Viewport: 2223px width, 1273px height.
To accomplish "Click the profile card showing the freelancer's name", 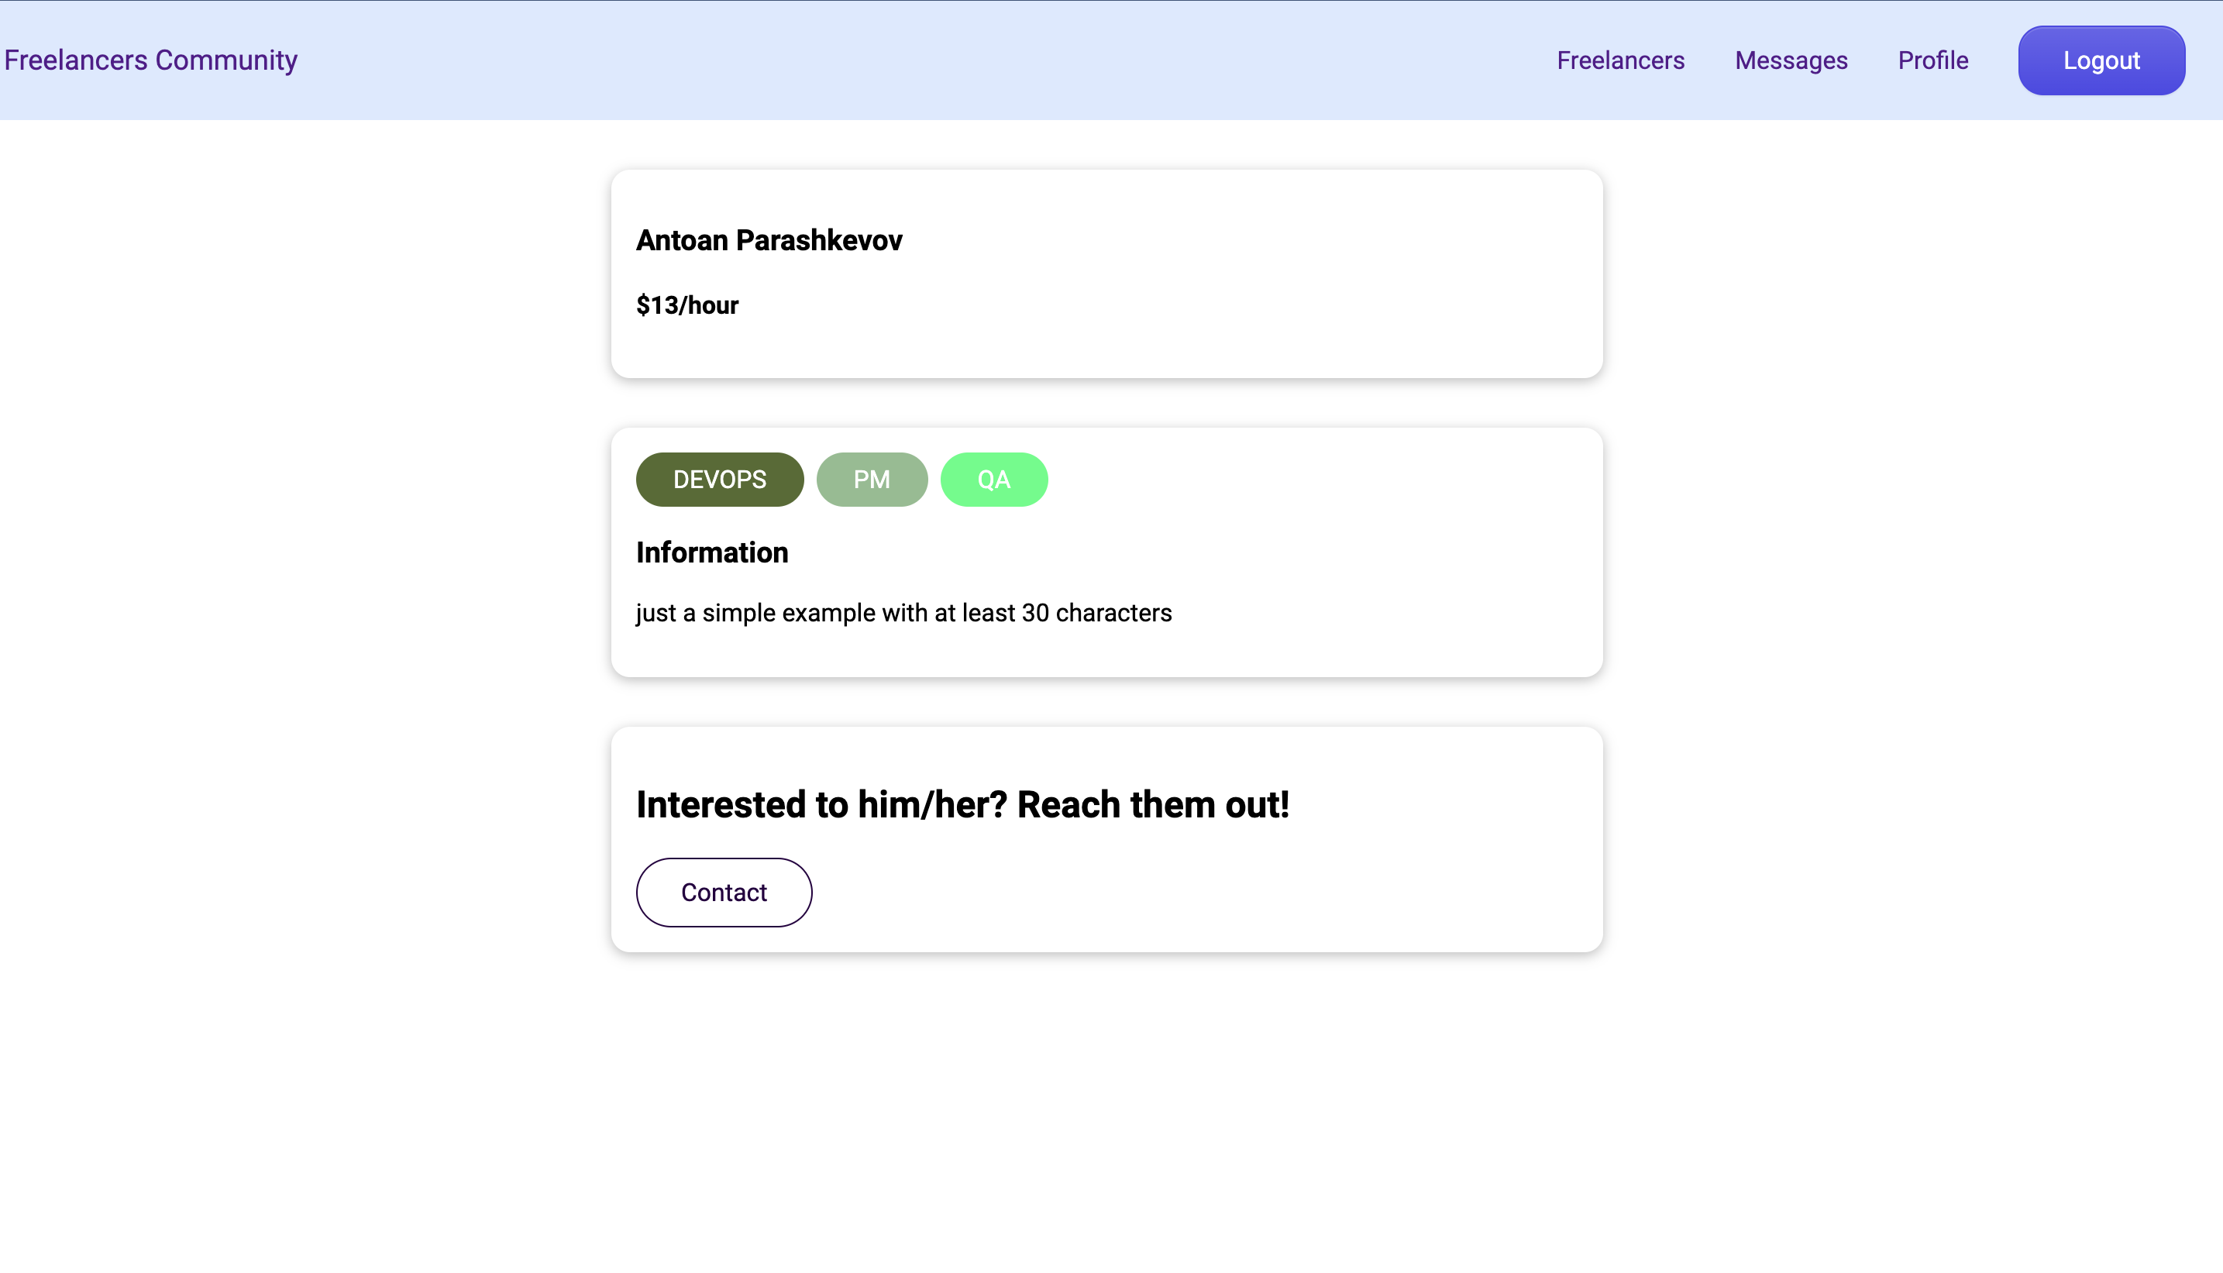I will click(x=1106, y=273).
